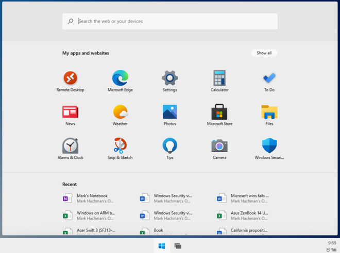Open the Remote Desktop app

70,79
